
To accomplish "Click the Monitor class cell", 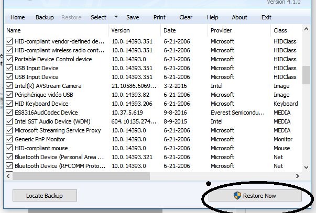I will (x=283, y=139).
